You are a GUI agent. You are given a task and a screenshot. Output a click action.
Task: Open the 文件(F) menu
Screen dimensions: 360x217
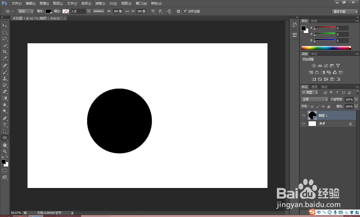coord(17,3)
